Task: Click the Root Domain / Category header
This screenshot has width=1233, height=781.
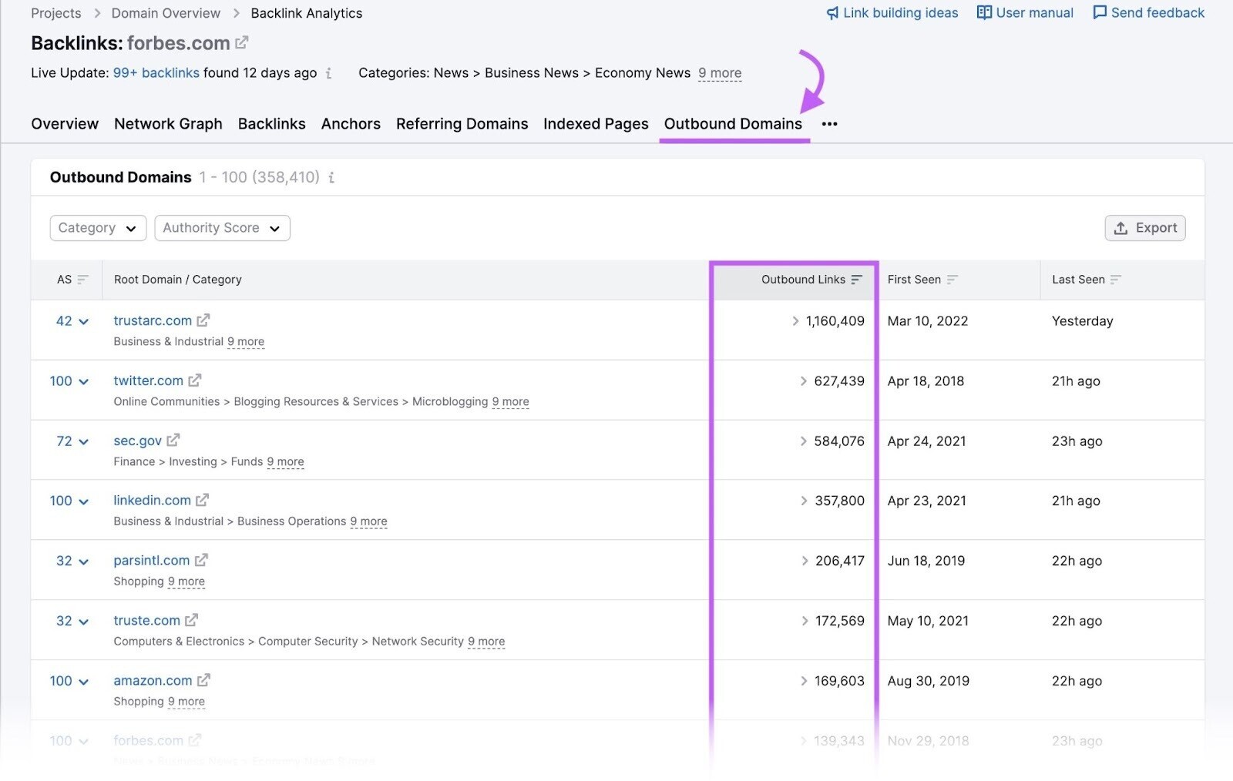Action: (x=178, y=280)
